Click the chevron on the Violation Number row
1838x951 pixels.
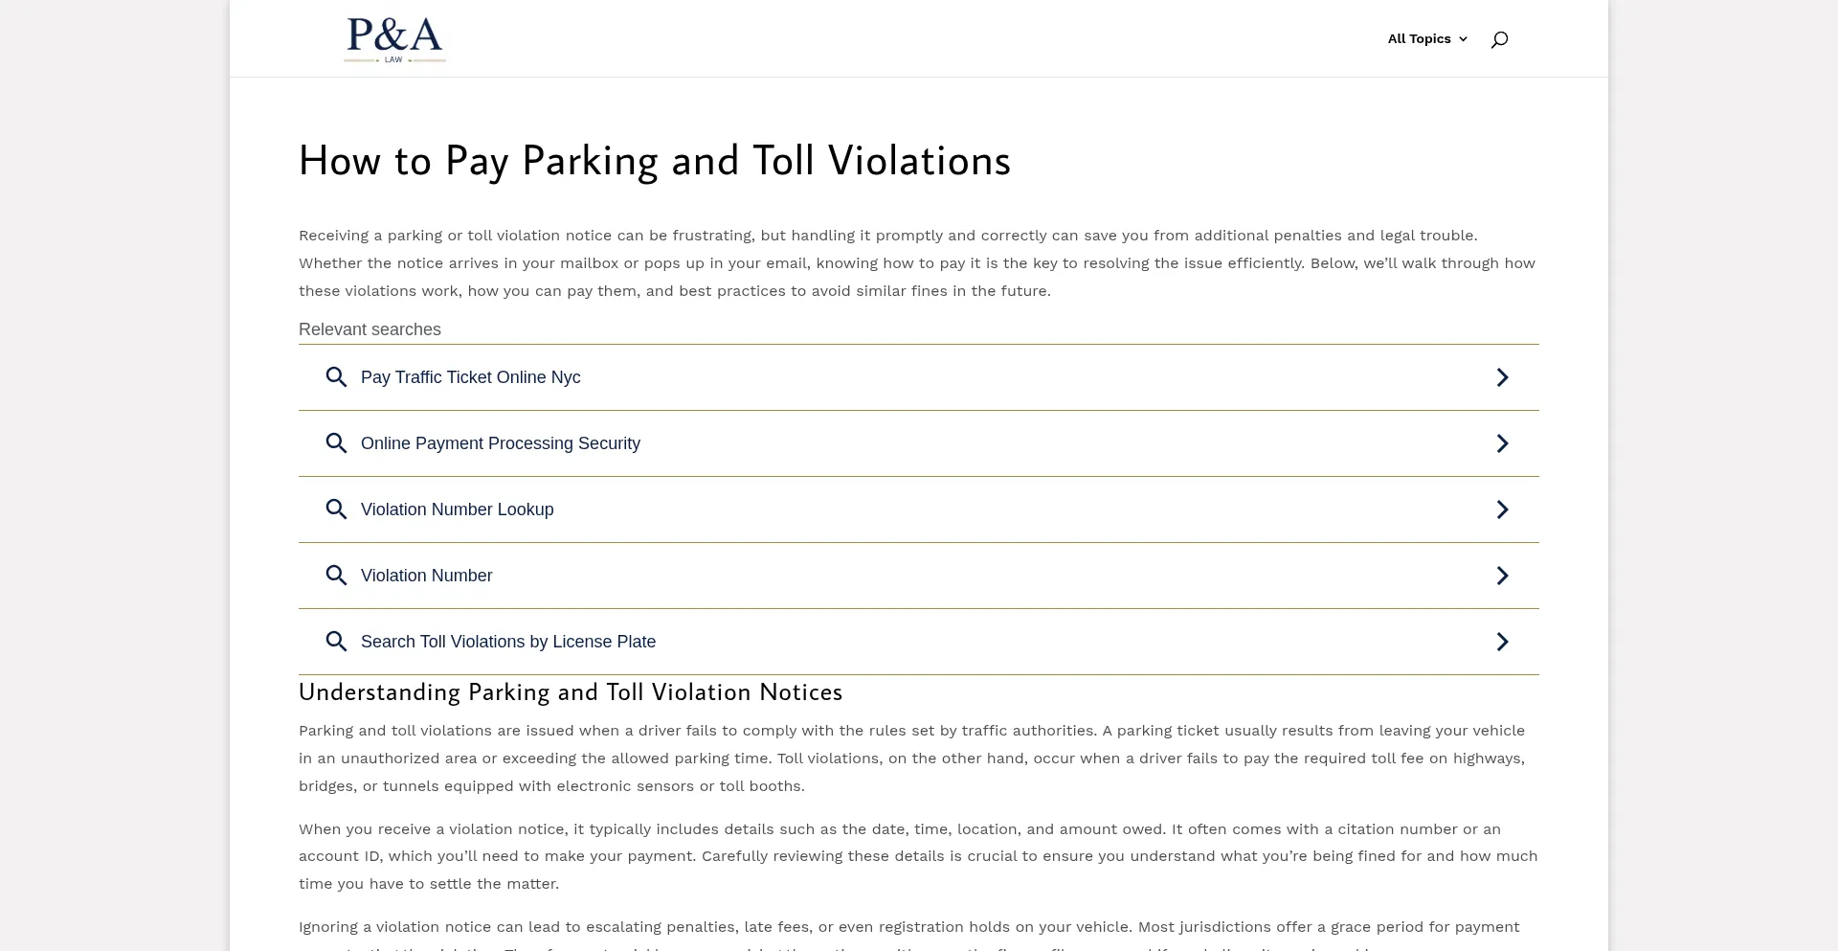pos(1502,575)
